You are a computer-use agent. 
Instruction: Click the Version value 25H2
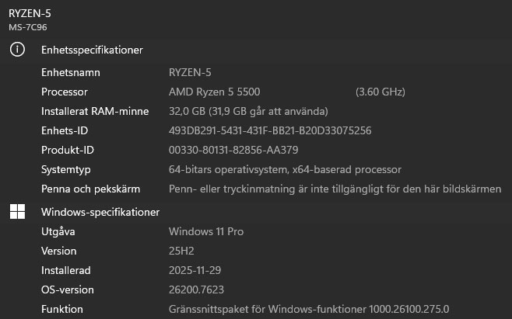[x=182, y=251]
